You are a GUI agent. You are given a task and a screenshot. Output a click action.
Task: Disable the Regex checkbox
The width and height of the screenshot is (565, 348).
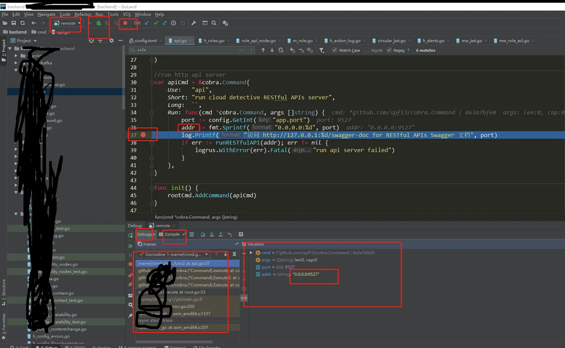point(389,50)
